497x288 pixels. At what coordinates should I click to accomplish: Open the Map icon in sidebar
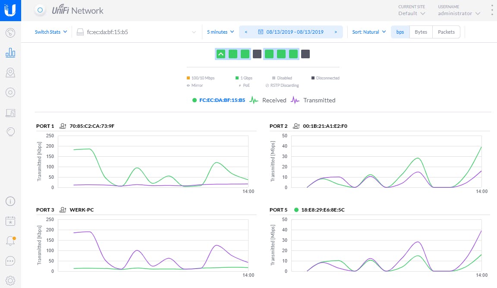coord(10,73)
